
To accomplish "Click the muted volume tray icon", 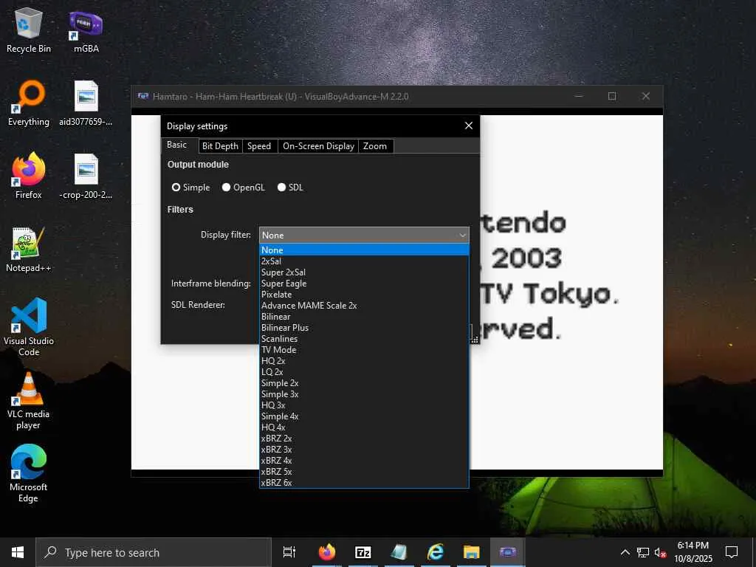I will pyautogui.click(x=661, y=552).
